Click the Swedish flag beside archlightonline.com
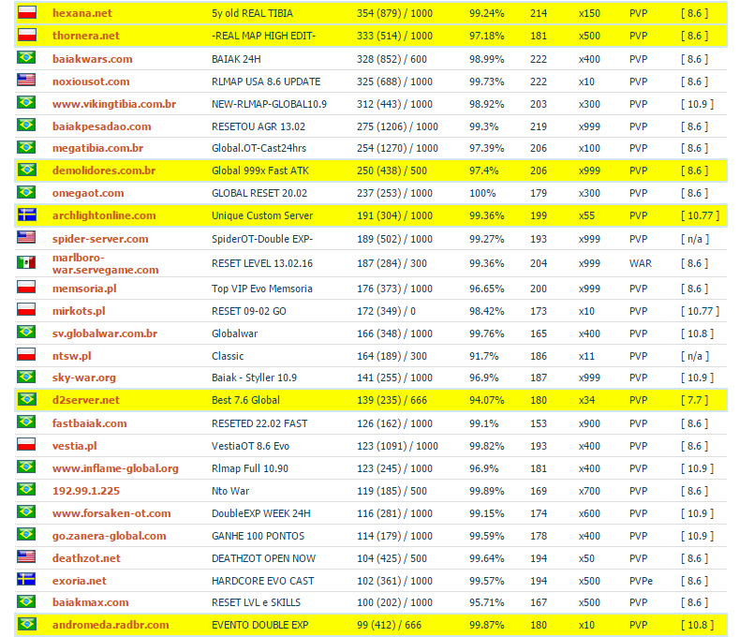This screenshot has width=754, height=637. tap(26, 215)
